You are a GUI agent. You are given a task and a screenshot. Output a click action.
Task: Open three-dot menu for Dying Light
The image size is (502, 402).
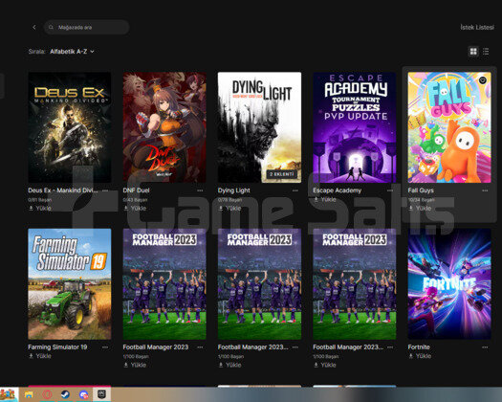(x=295, y=190)
